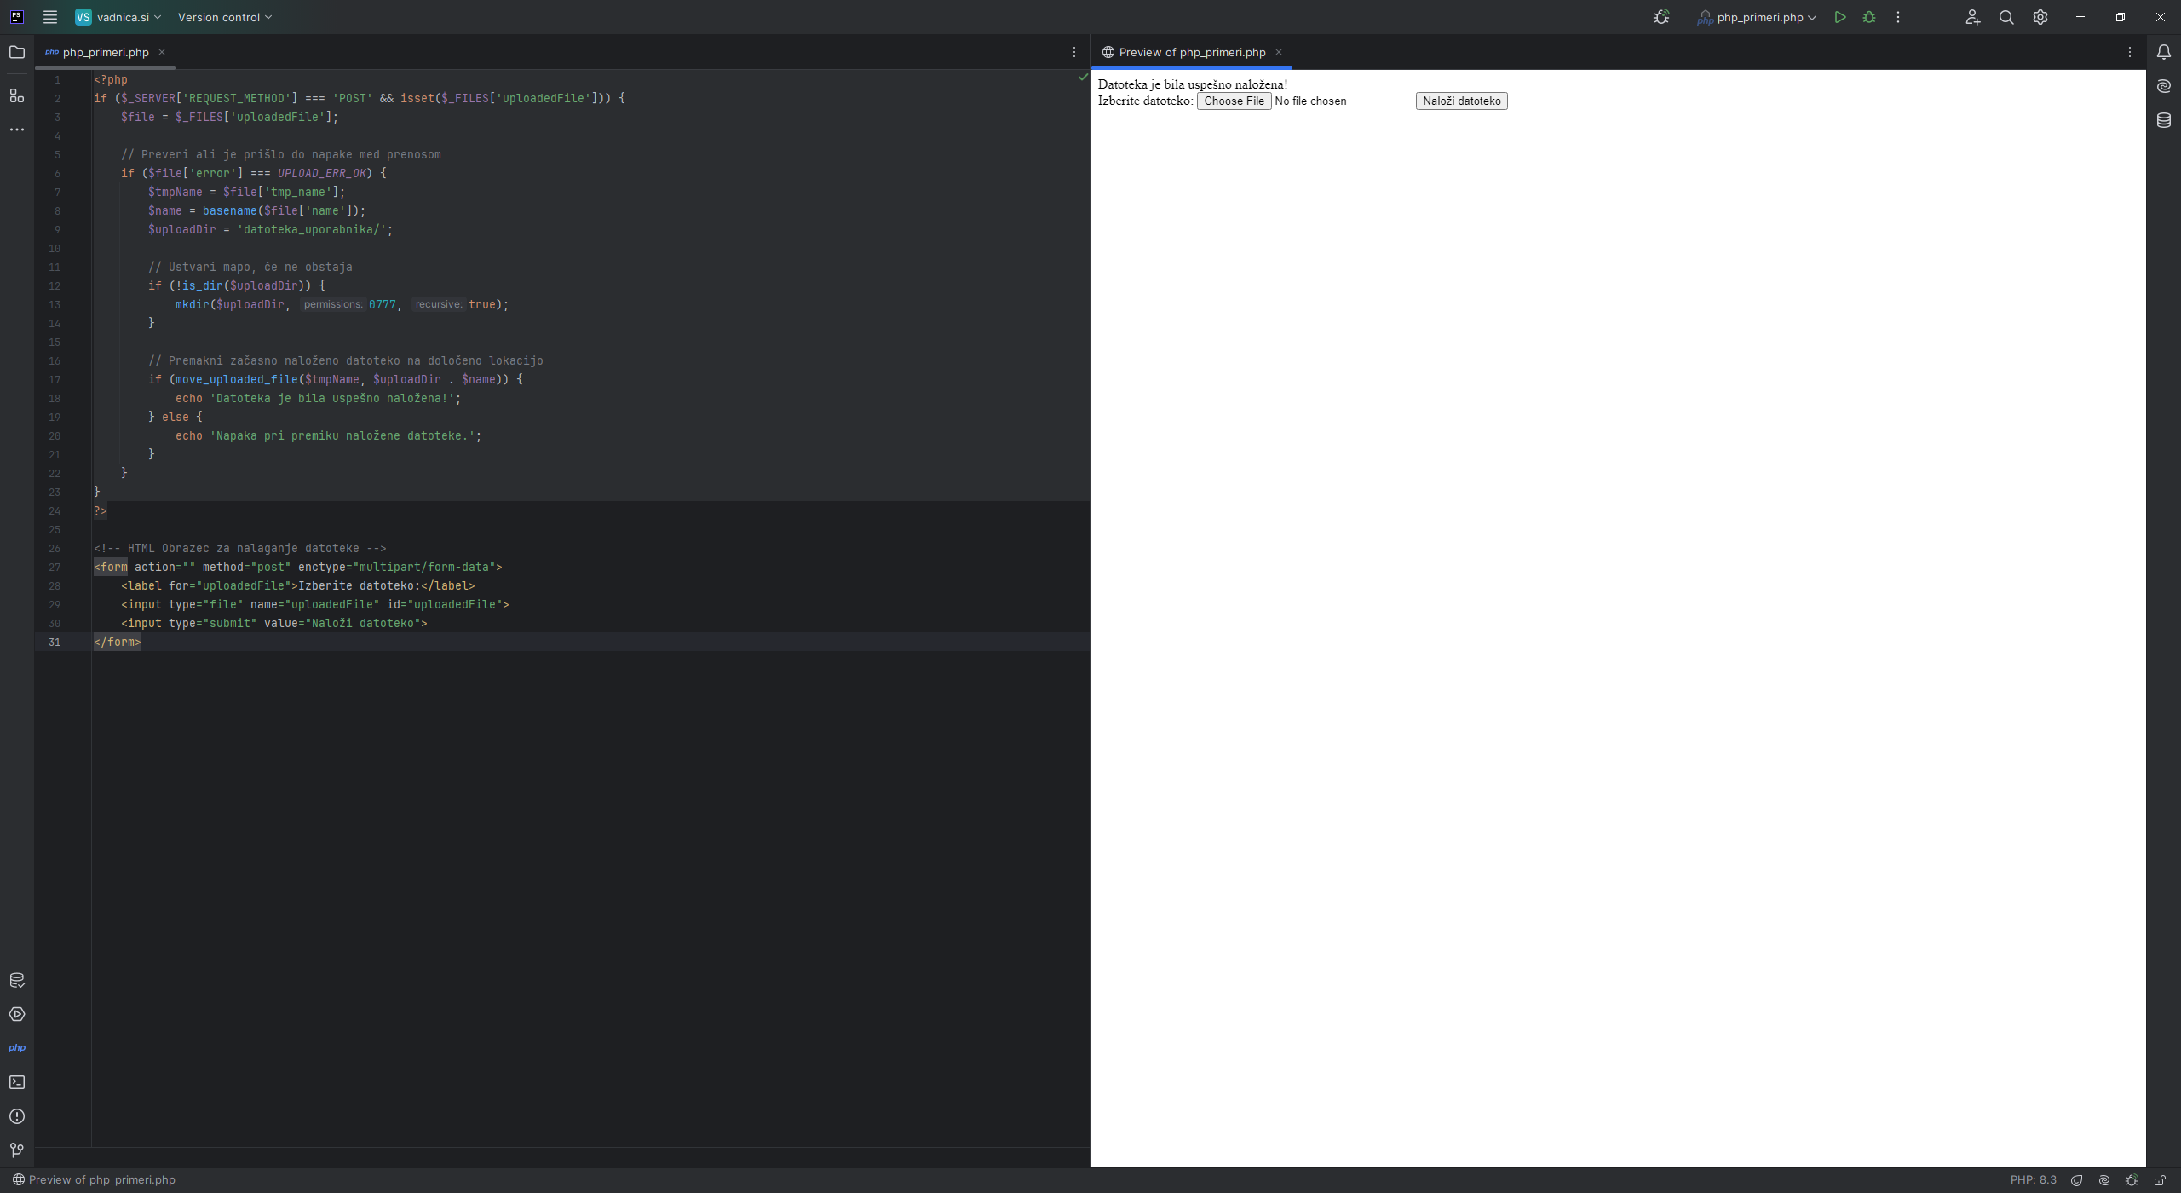Viewport: 2181px width, 1193px height.
Task: Open the Terminal tool window icon
Action: (17, 1082)
